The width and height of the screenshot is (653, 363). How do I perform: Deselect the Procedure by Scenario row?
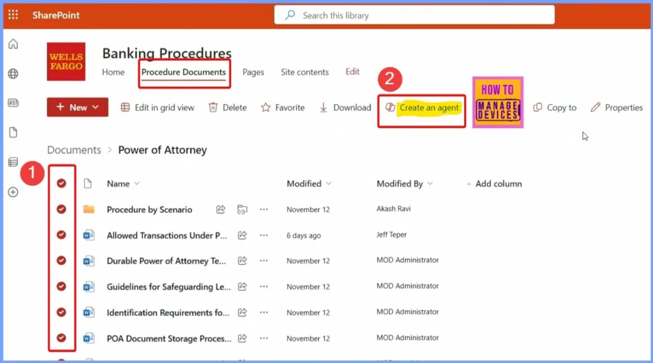[x=61, y=209]
